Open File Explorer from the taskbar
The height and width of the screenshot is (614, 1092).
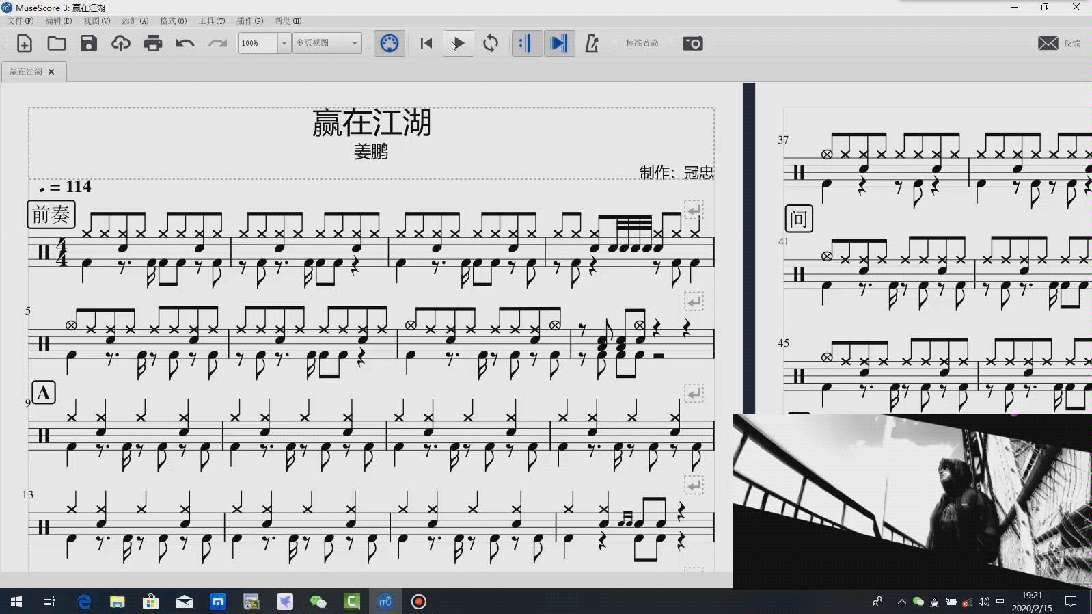[118, 602]
